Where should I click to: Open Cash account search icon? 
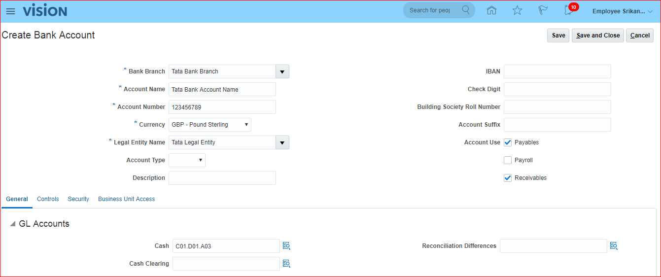[286, 246]
